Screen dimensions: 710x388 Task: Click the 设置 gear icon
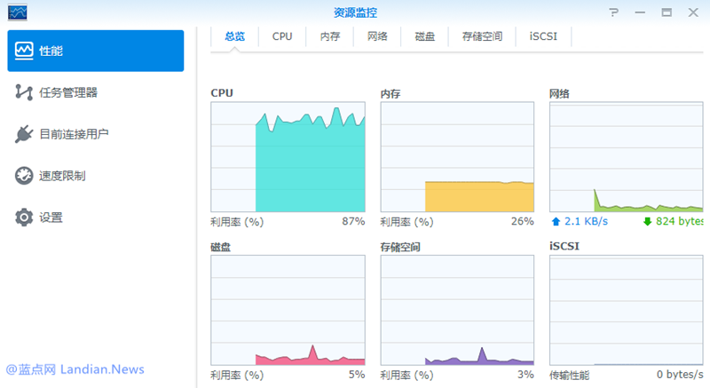click(x=24, y=218)
